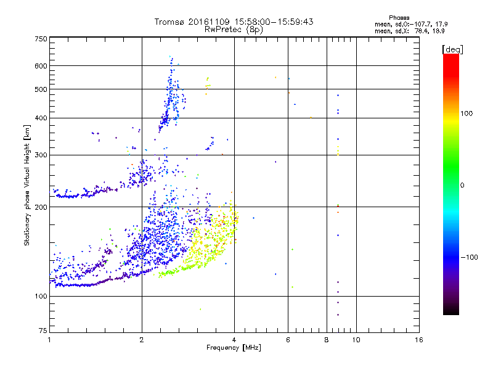Click the x-axis label '8'

[x=327, y=340]
